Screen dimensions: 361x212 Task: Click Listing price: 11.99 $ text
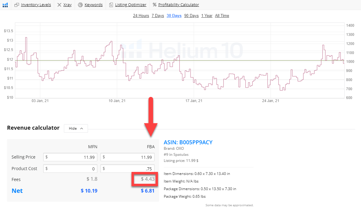(x=181, y=161)
